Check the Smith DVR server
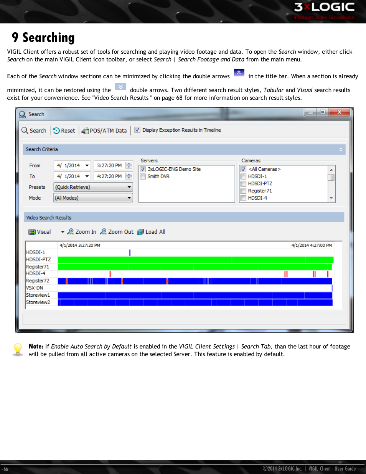This screenshot has width=366, height=474. [x=143, y=177]
